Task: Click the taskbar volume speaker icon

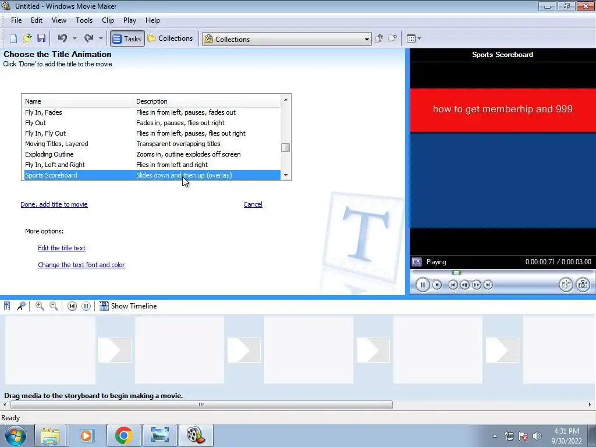Action: (x=537, y=436)
